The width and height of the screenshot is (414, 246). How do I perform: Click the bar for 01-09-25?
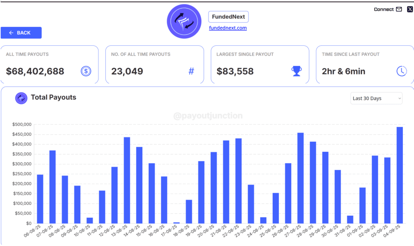(362, 205)
